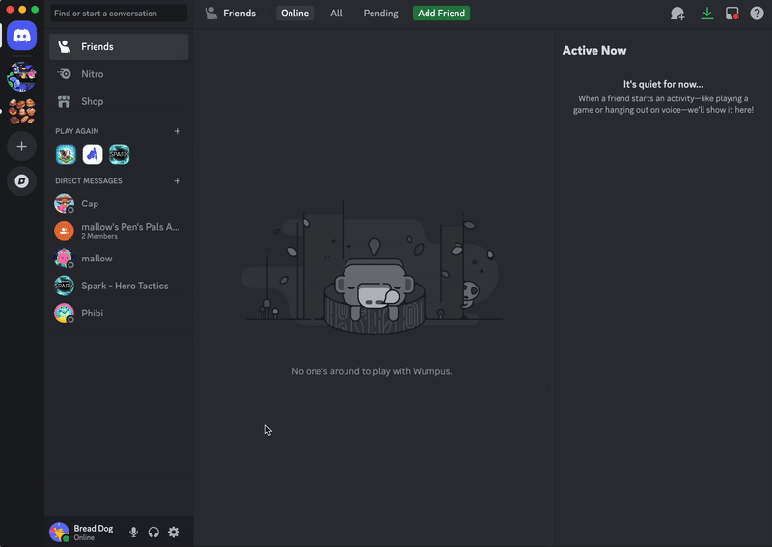Open the direct message with mallow
This screenshot has height=547, width=772.
point(119,258)
